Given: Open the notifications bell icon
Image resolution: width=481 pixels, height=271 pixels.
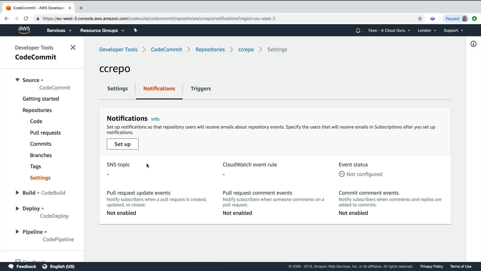Looking at the screenshot, I should click(358, 30).
